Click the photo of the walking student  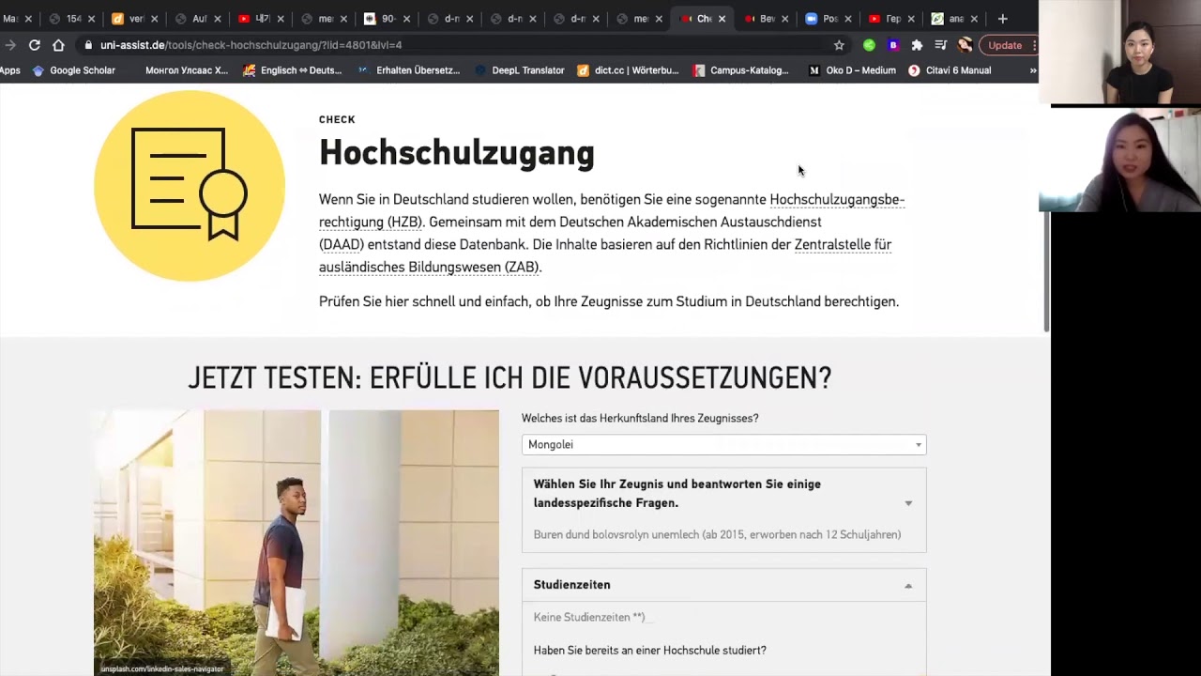pos(296,543)
